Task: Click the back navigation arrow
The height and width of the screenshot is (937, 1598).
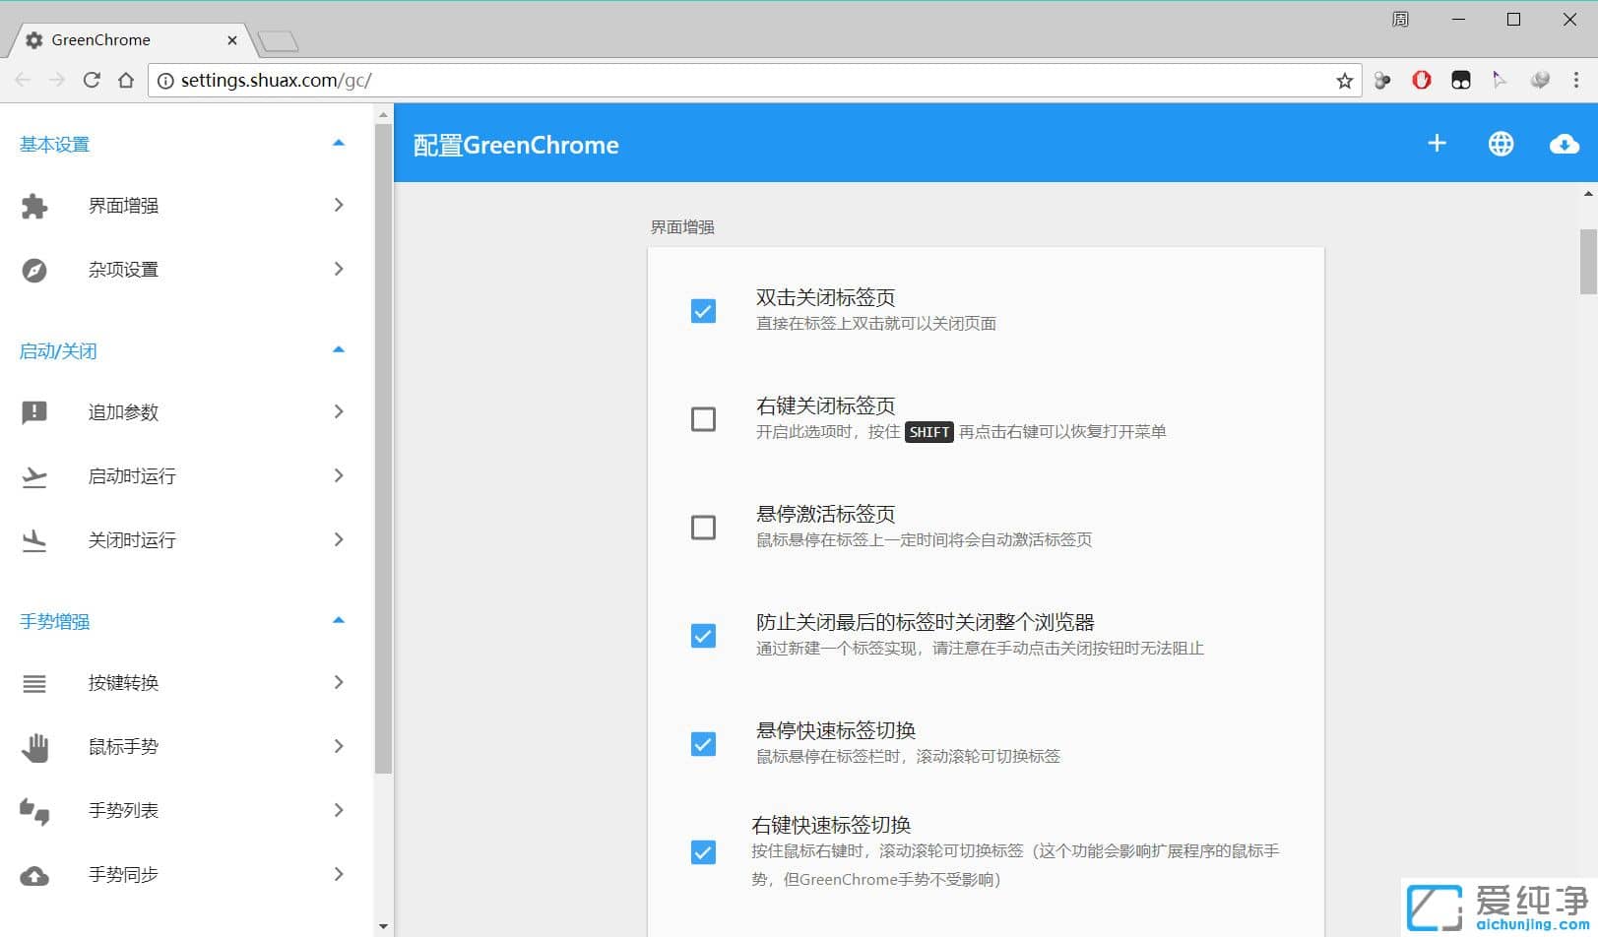Action: pyautogui.click(x=23, y=80)
